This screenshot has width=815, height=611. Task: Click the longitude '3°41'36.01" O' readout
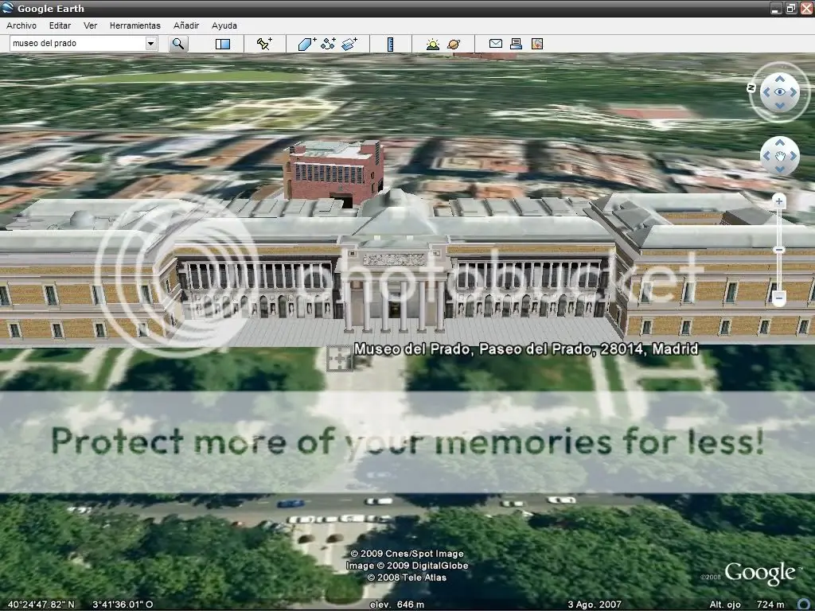point(123,605)
